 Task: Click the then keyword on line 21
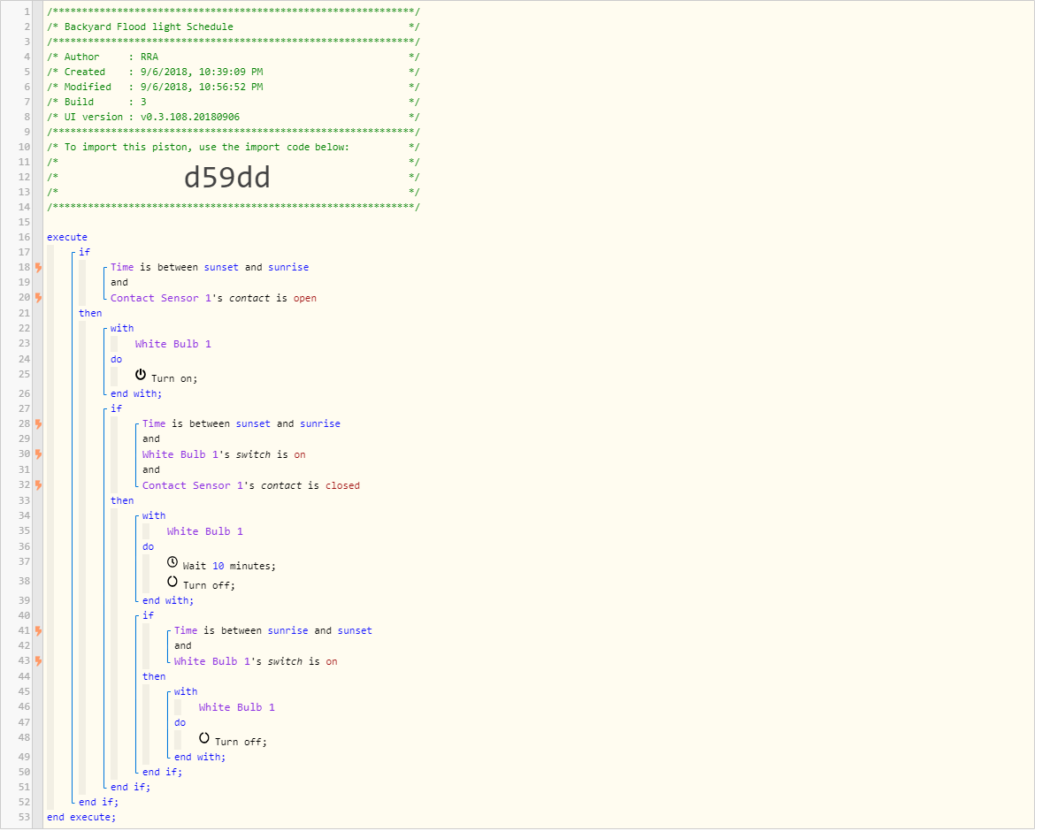90,314
